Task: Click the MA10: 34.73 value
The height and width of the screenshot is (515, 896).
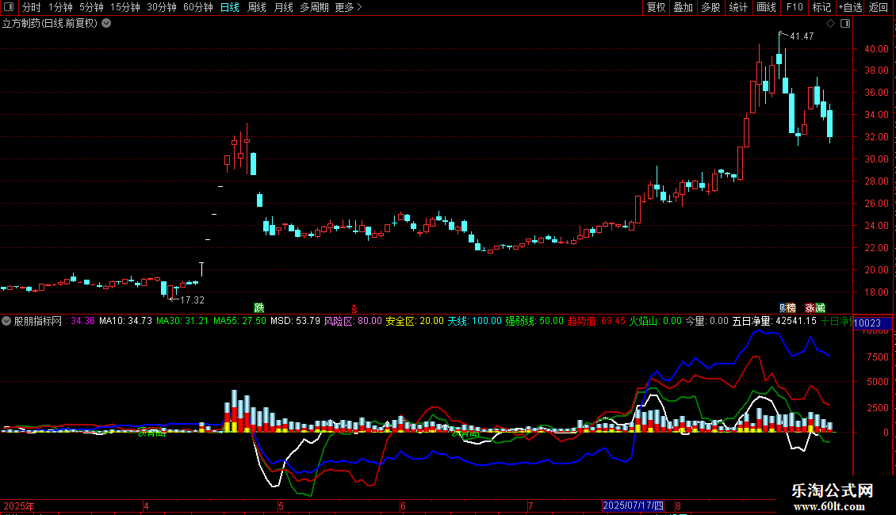Action: pos(126,321)
